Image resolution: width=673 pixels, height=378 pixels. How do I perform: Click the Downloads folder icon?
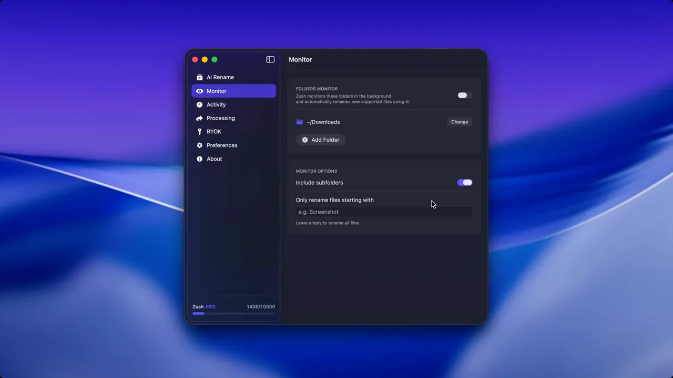300,122
